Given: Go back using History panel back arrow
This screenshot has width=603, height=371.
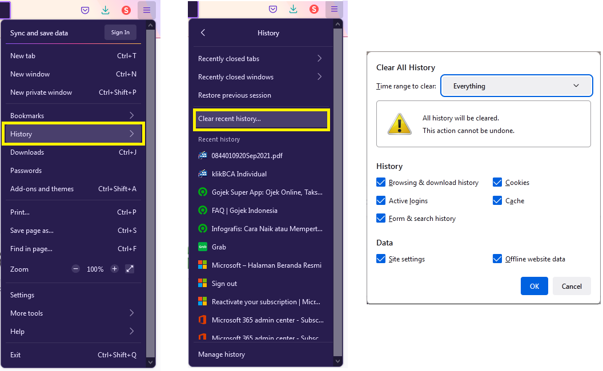Looking at the screenshot, I should (x=203, y=33).
